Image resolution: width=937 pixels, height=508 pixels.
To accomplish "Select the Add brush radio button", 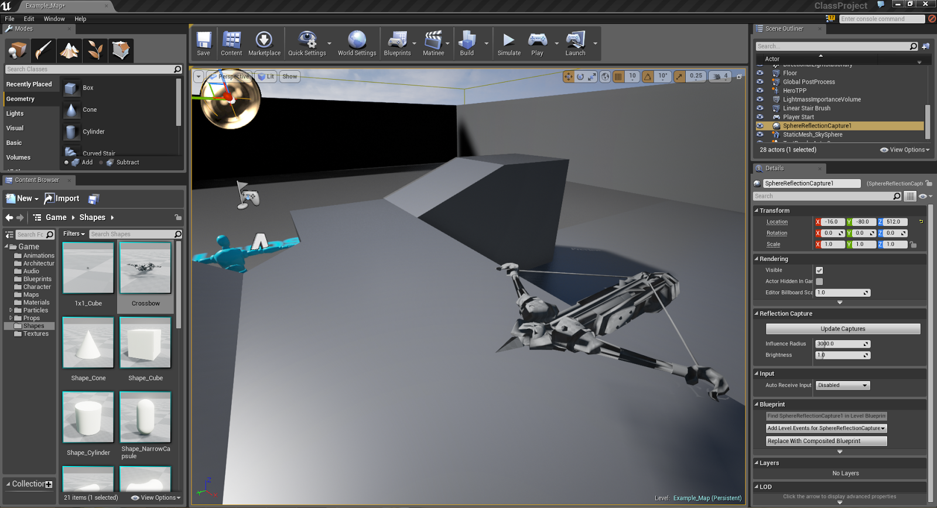I will 67,162.
